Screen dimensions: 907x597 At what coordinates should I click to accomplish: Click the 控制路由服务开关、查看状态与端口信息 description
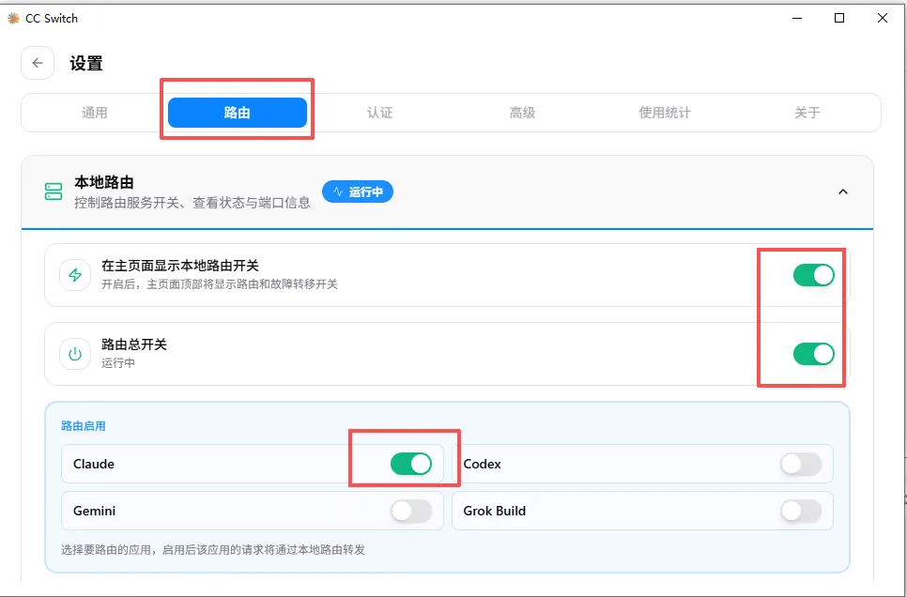[x=192, y=203]
